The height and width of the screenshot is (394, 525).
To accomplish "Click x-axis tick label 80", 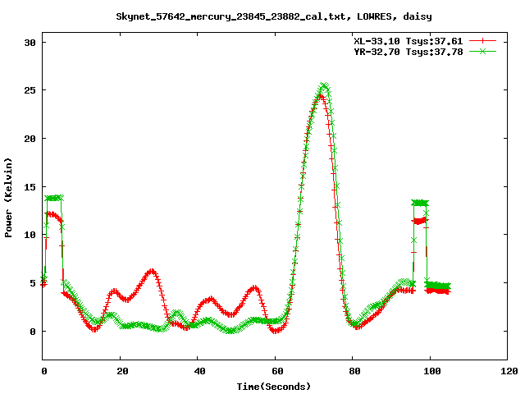I will (354, 371).
